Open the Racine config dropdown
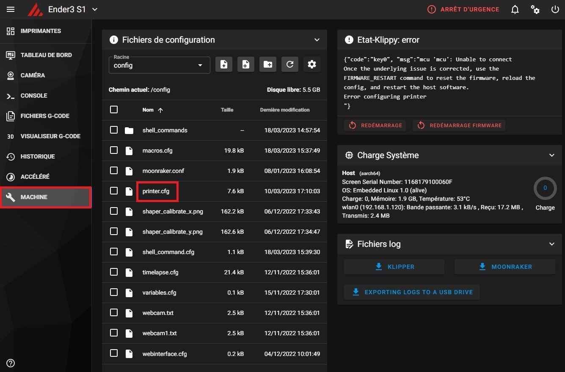565x372 pixels. [x=160, y=65]
